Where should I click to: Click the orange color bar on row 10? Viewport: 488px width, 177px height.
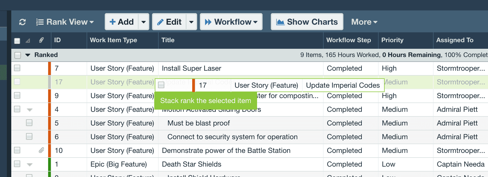coord(49,151)
